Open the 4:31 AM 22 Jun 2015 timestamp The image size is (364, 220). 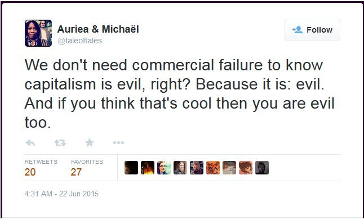61,194
